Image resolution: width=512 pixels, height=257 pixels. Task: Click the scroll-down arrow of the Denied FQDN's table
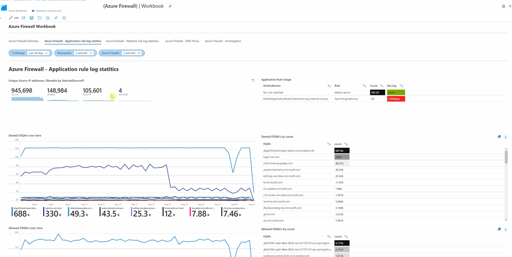[506, 220]
